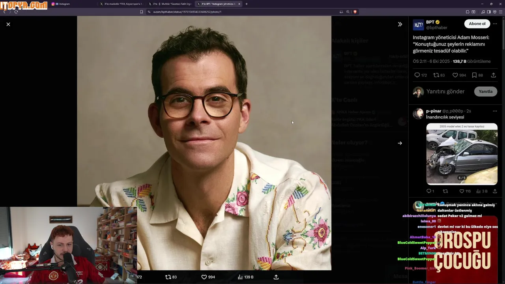View analytics of p-pinar's reply showing 3 B
The image size is (505, 284).
[x=482, y=191]
